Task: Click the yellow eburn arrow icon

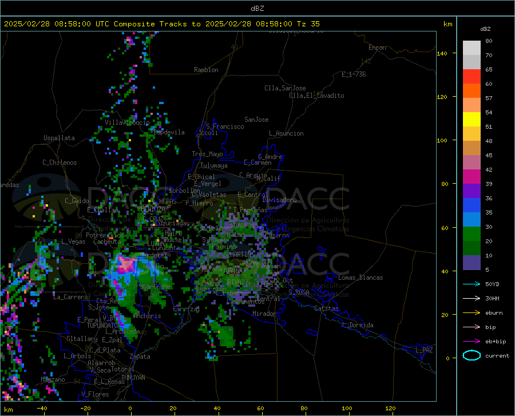Action: [x=472, y=312]
